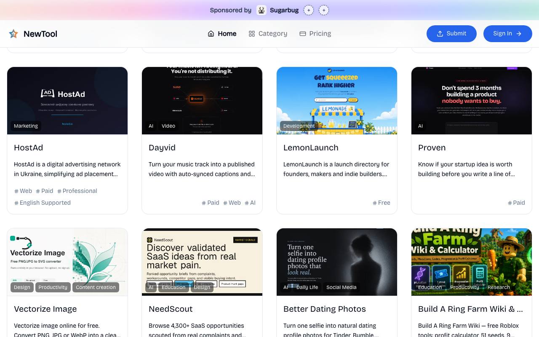Screen dimensions: 539x337
Task: Click the NeedScout card title
Action: (171, 309)
